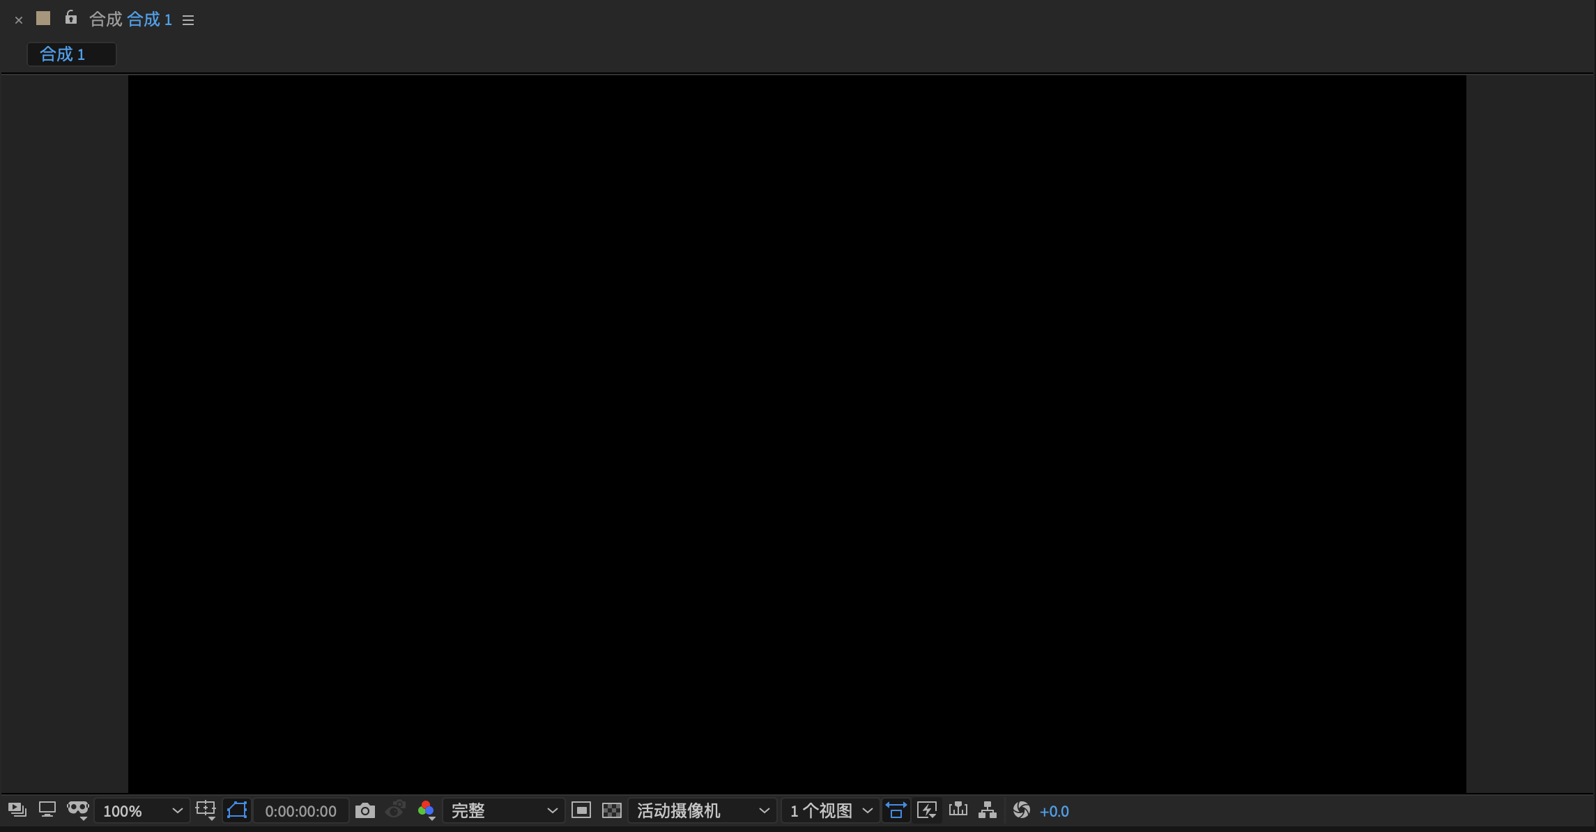Image resolution: width=1596 pixels, height=832 pixels.
Task: Open the 完整 resolution dropdown
Action: [x=503, y=811]
